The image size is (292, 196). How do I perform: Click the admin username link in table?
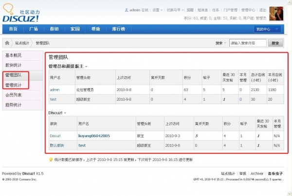tap(55, 89)
